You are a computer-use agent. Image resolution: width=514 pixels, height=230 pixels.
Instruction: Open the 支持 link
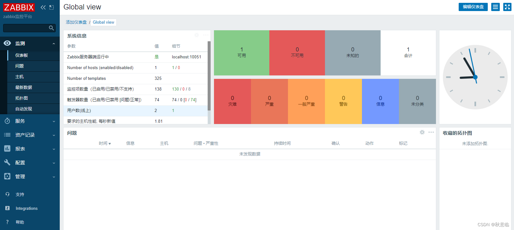(x=20, y=194)
